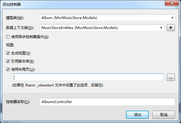Click the 模型类(M) label
This screenshot has width=181, height=123.
coord(15,18)
